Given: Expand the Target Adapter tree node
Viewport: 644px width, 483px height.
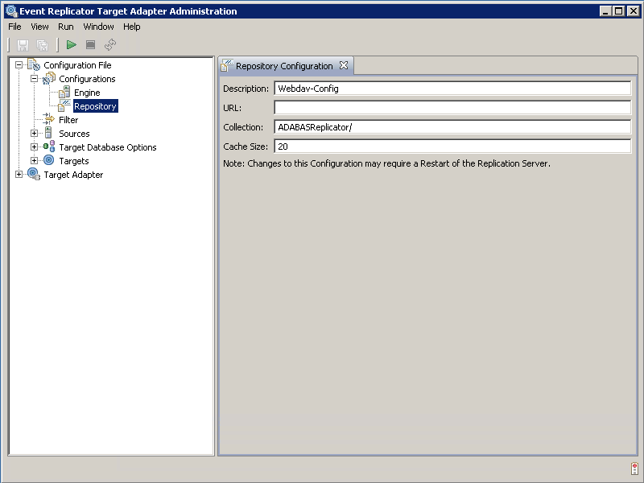Looking at the screenshot, I should coord(19,175).
